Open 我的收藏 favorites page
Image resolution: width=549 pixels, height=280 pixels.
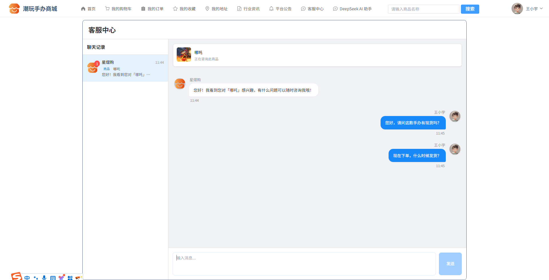coord(184,9)
